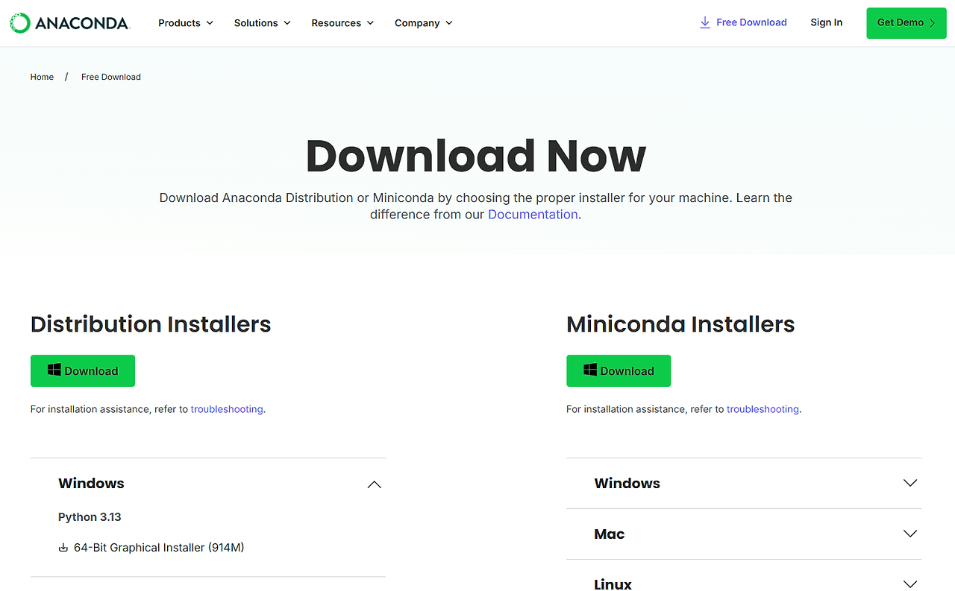Click the Free Download arrow icon in header
Image resolution: width=955 pixels, height=591 pixels.
tap(705, 23)
